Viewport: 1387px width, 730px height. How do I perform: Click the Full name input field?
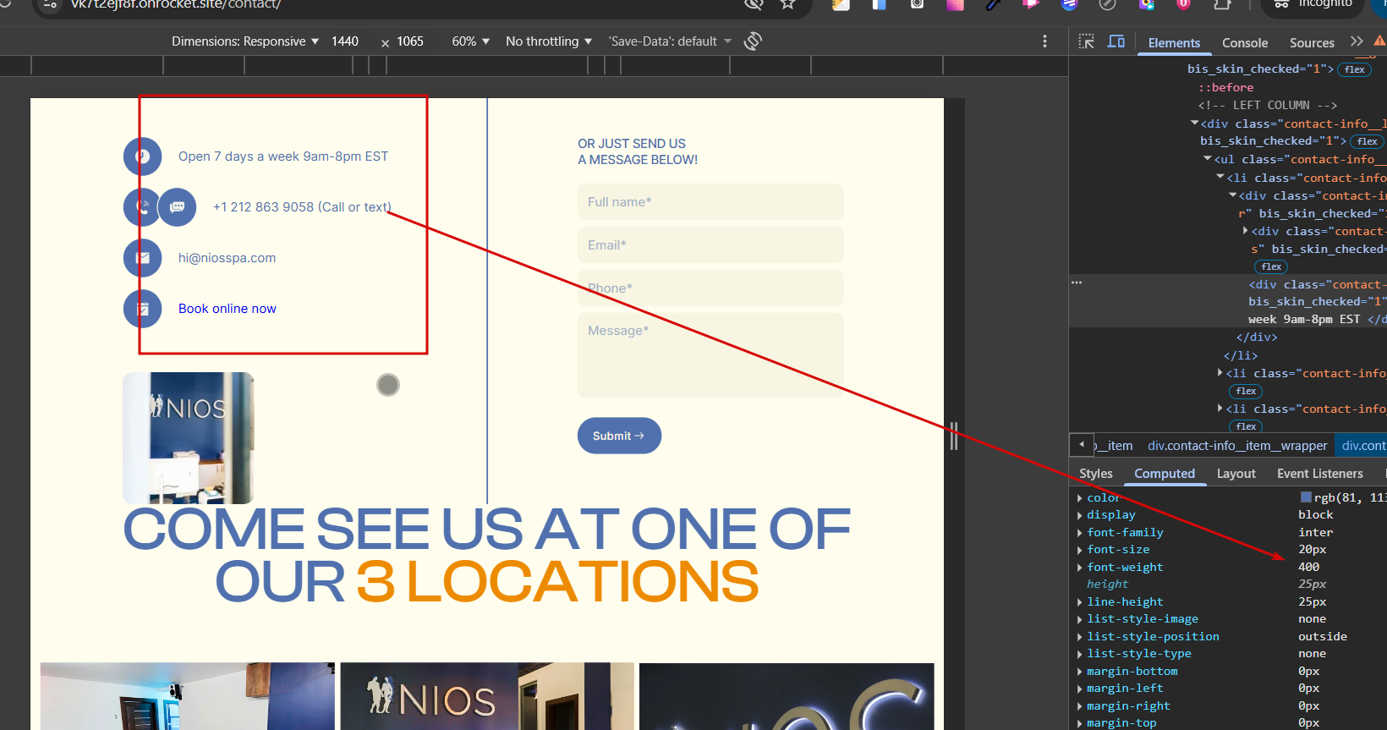click(x=710, y=202)
